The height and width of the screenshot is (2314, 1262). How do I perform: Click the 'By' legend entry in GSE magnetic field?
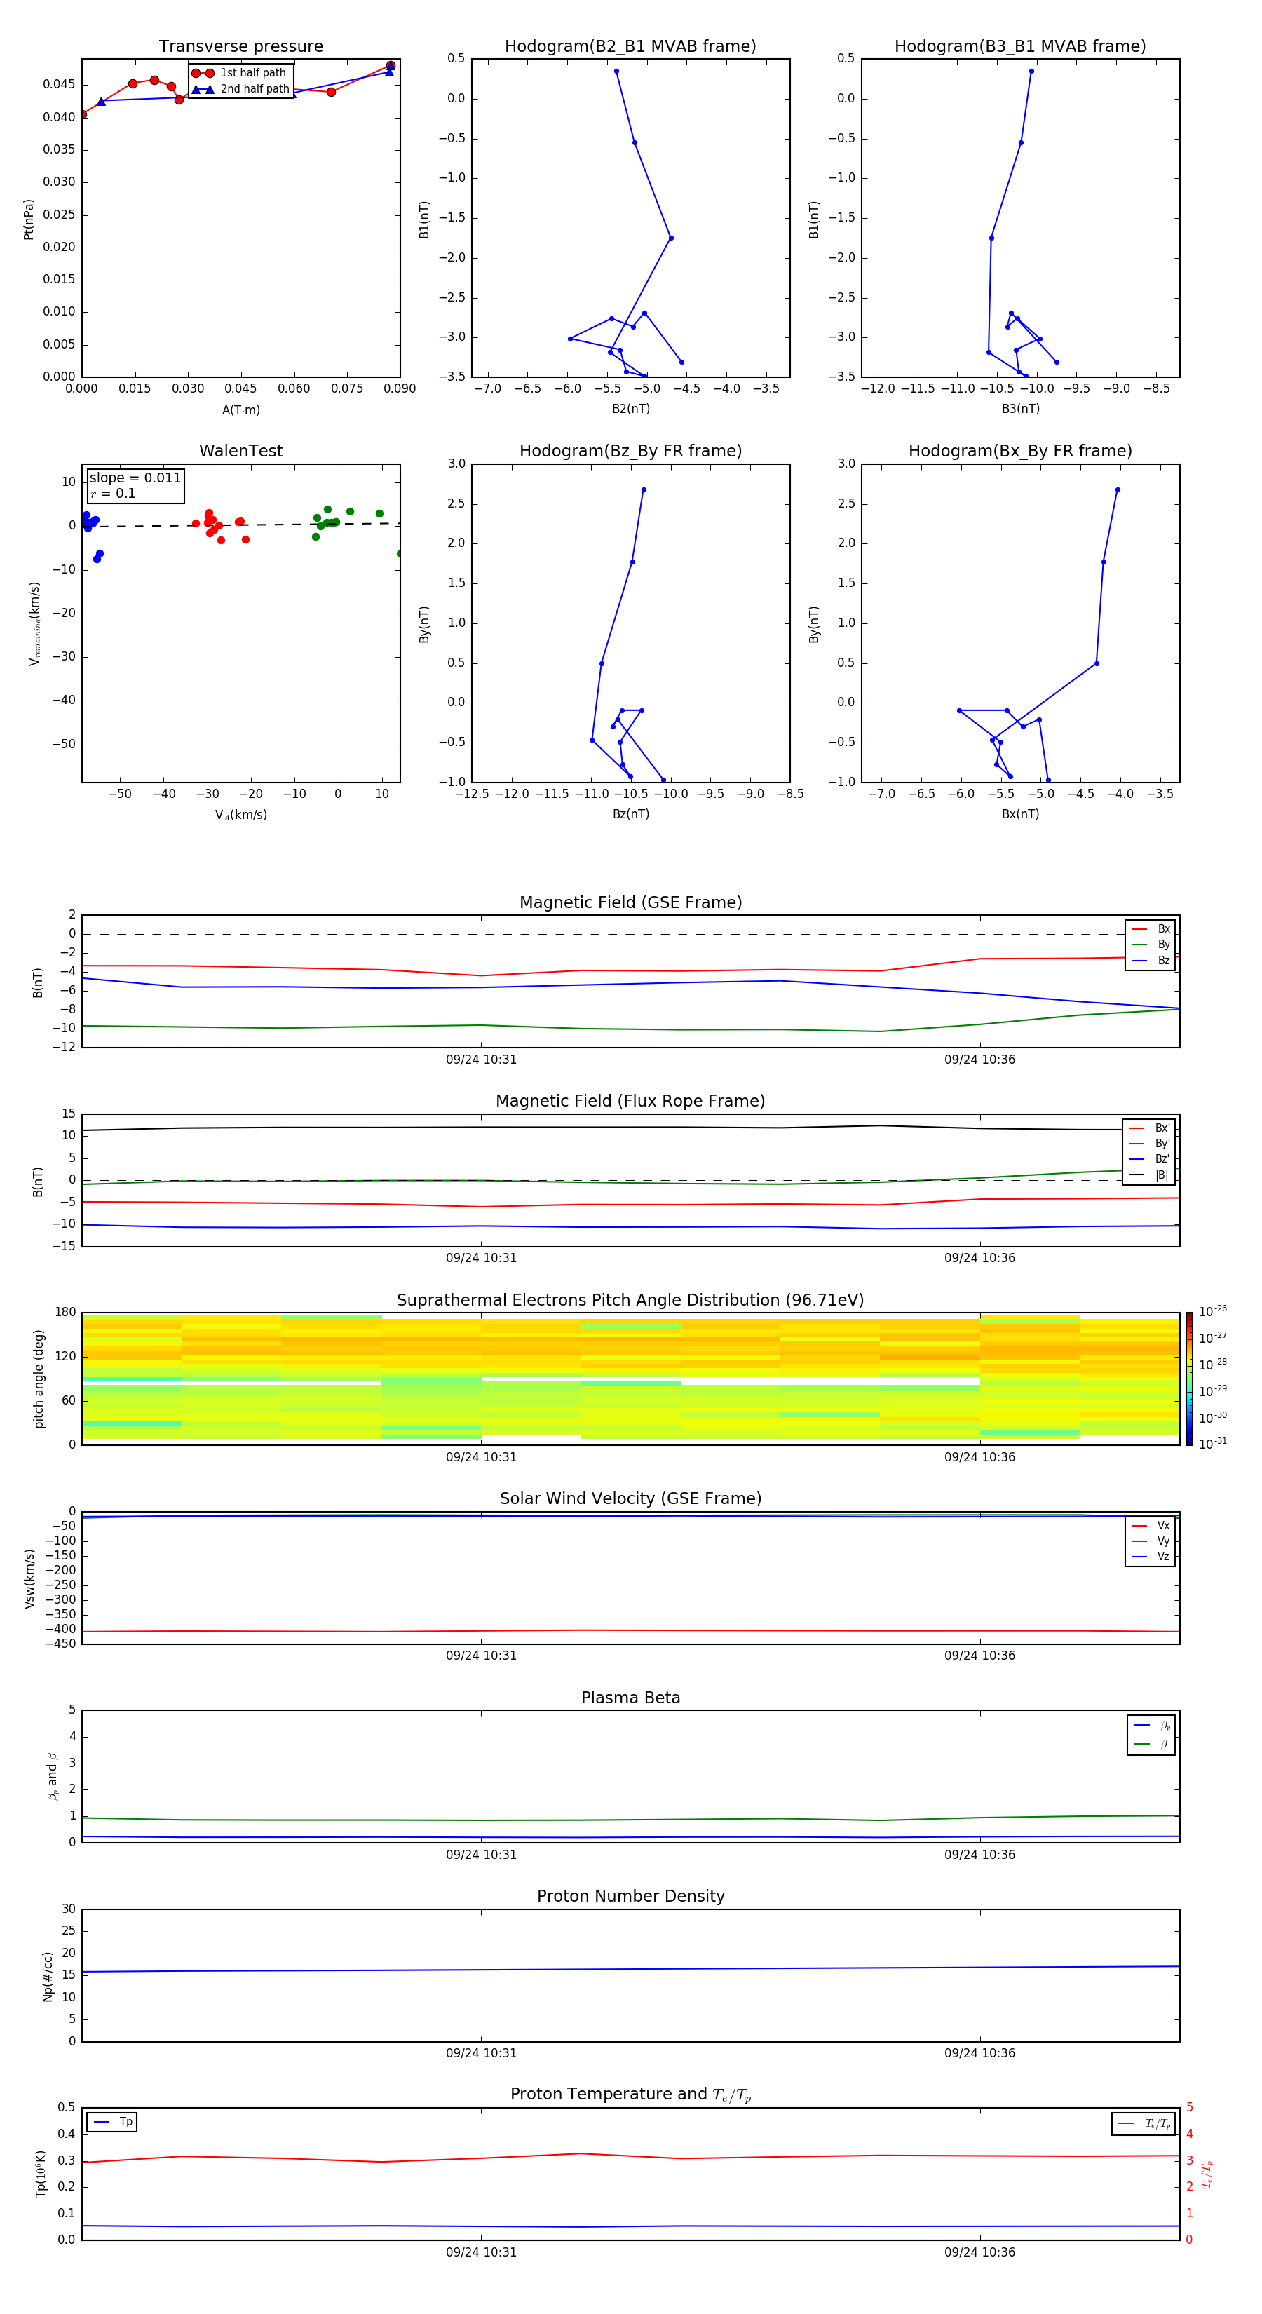(1151, 945)
